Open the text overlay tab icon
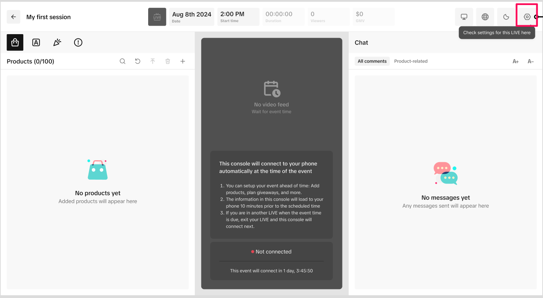This screenshot has width=543, height=298. [x=36, y=43]
